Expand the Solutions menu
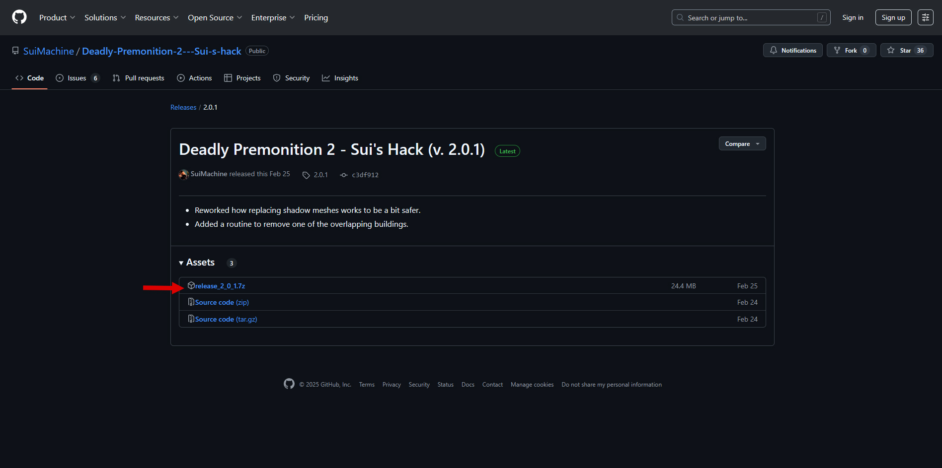 (x=105, y=17)
